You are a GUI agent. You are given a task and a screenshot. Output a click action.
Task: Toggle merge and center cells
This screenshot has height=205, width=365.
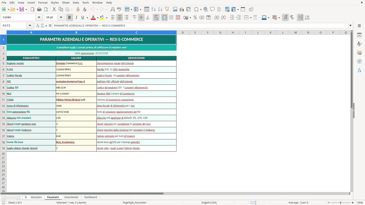point(165,18)
